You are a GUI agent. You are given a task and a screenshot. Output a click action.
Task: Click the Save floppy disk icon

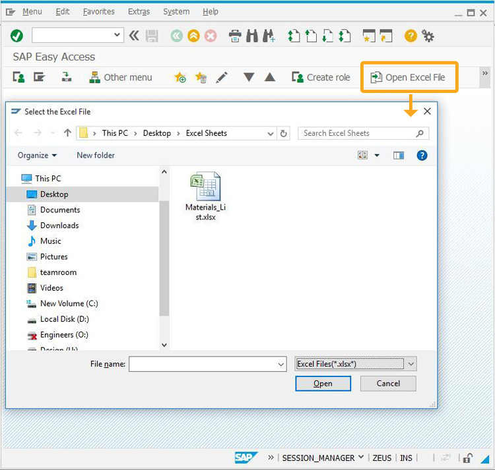tap(152, 36)
